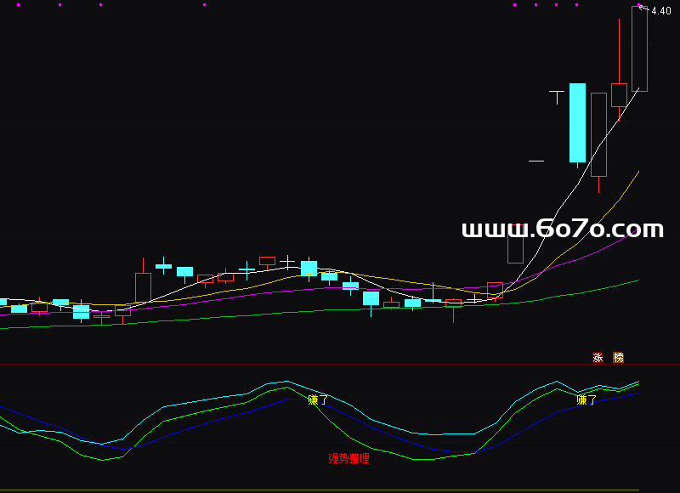Select the tallest red candlestick near 4.40
The width and height of the screenshot is (680, 493).
(x=639, y=49)
